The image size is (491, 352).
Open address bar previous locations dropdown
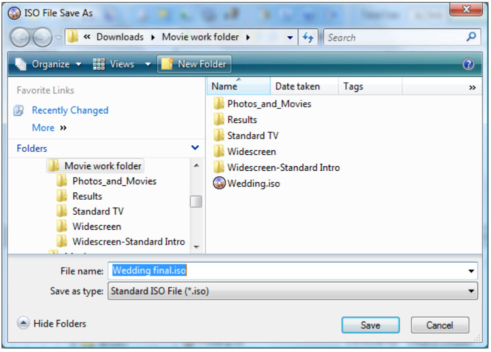[x=290, y=38]
